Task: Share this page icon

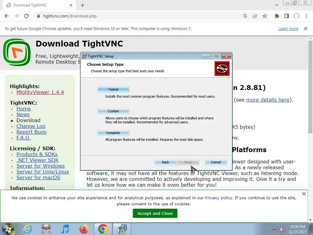Action: click(x=255, y=16)
